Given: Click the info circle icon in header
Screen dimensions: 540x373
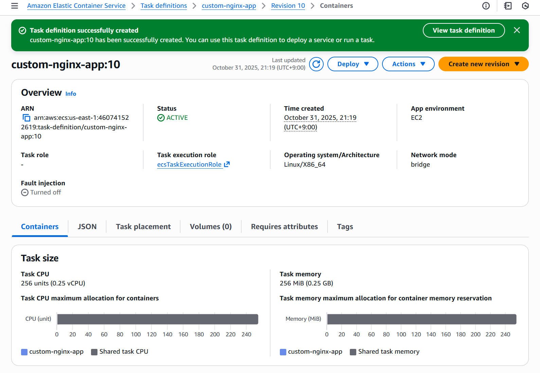Looking at the screenshot, I should 486,6.
